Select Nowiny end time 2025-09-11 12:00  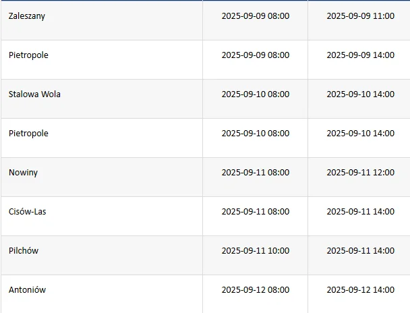(360, 173)
